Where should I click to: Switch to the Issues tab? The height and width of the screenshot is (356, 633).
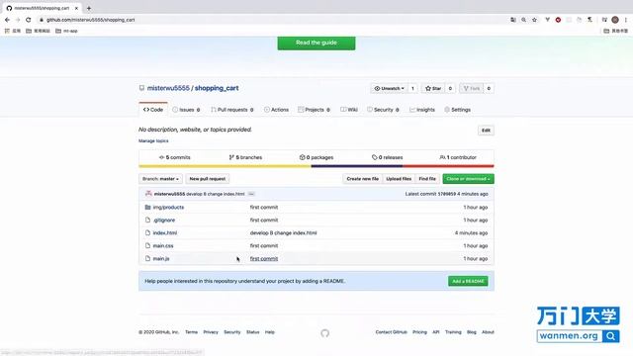click(186, 110)
